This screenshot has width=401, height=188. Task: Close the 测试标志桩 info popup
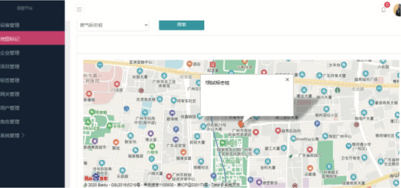tap(287, 80)
